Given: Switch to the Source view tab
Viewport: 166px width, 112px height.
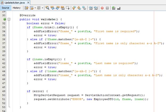Looking at the screenshot, I should click(5, 8).
